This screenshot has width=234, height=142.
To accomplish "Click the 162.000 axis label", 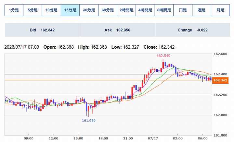I will (x=220, y=115).
